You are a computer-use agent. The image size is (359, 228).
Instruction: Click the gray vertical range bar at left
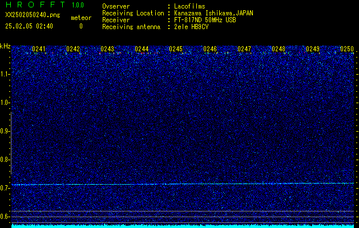coord(11,143)
